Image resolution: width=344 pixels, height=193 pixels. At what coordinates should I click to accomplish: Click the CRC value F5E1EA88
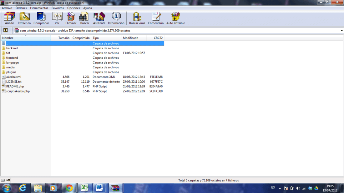click(x=156, y=77)
